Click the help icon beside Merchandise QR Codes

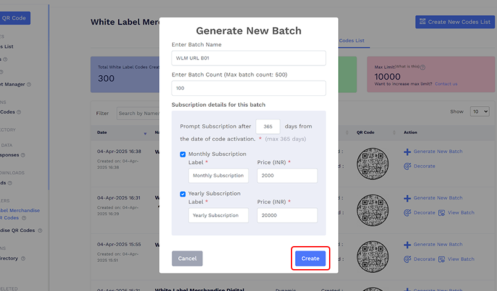(40, 230)
